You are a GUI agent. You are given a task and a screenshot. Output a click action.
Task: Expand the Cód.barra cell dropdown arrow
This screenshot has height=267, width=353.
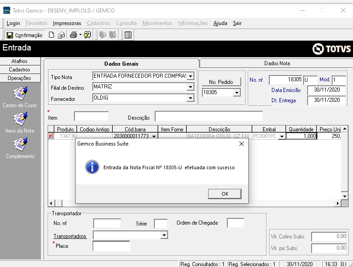tap(154, 136)
